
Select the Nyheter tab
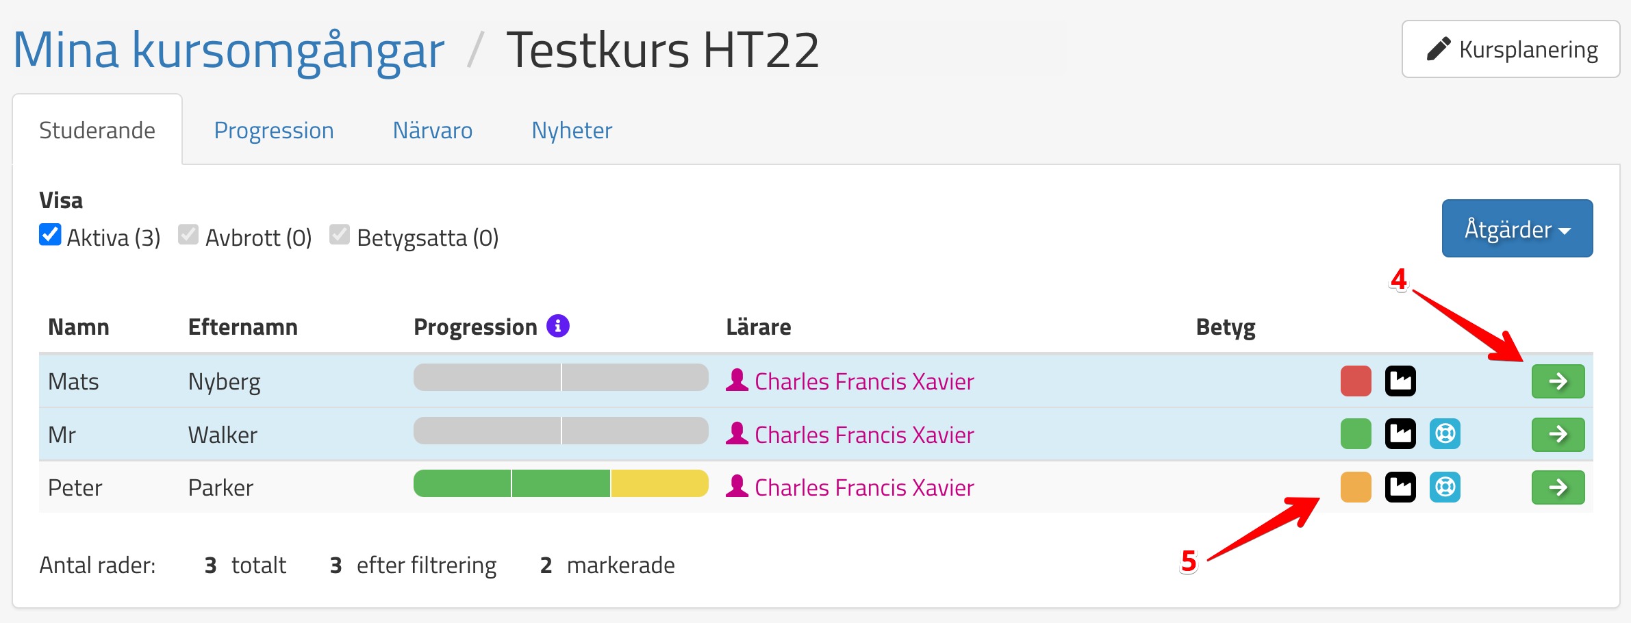[572, 130]
